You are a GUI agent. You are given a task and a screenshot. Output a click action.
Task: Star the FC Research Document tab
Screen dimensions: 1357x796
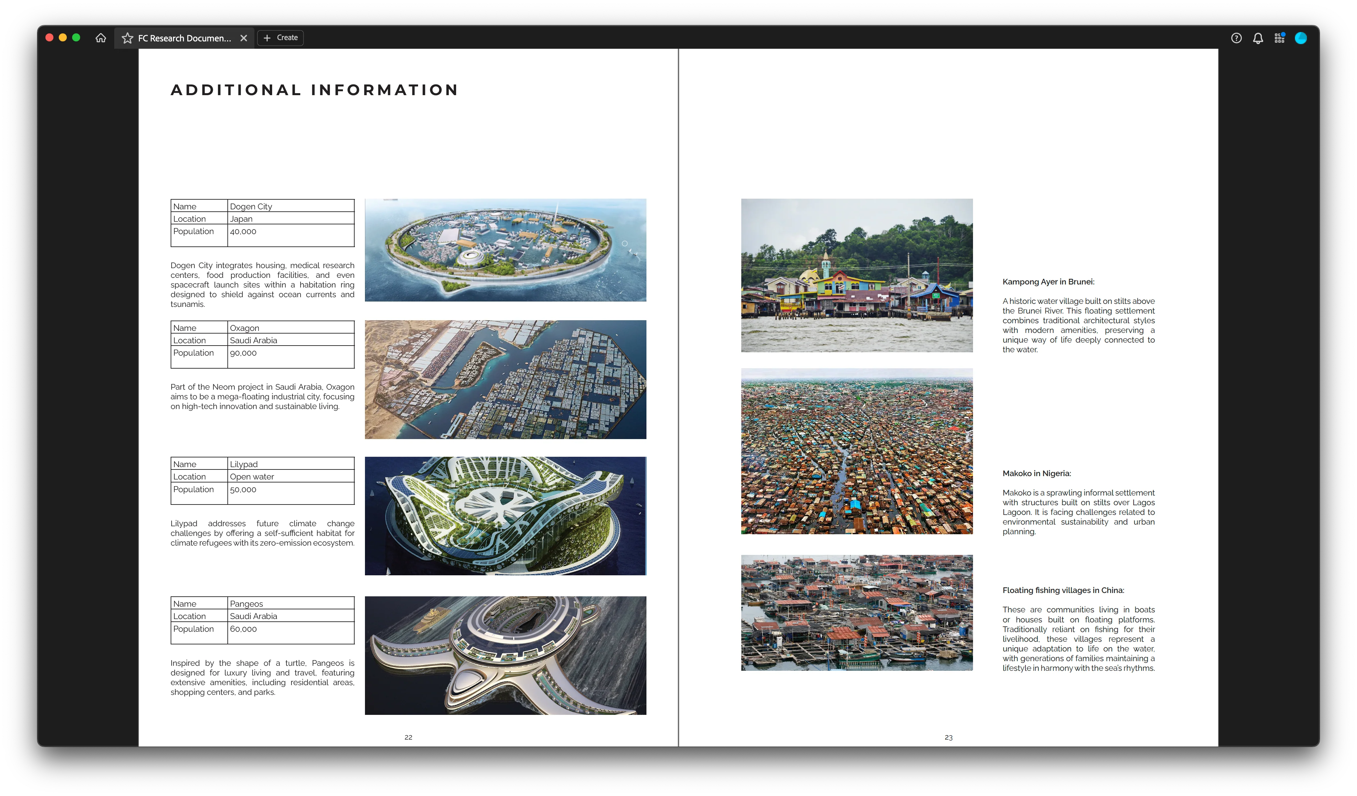pos(127,38)
